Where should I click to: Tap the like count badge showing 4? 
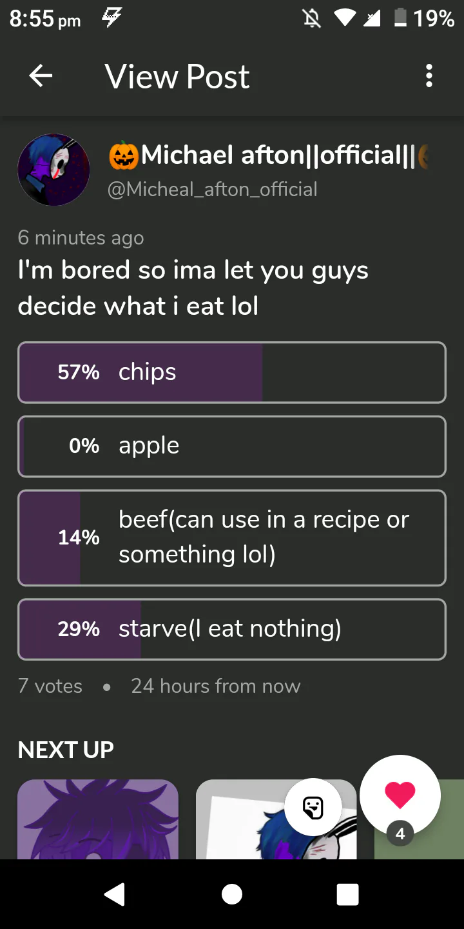click(x=400, y=834)
